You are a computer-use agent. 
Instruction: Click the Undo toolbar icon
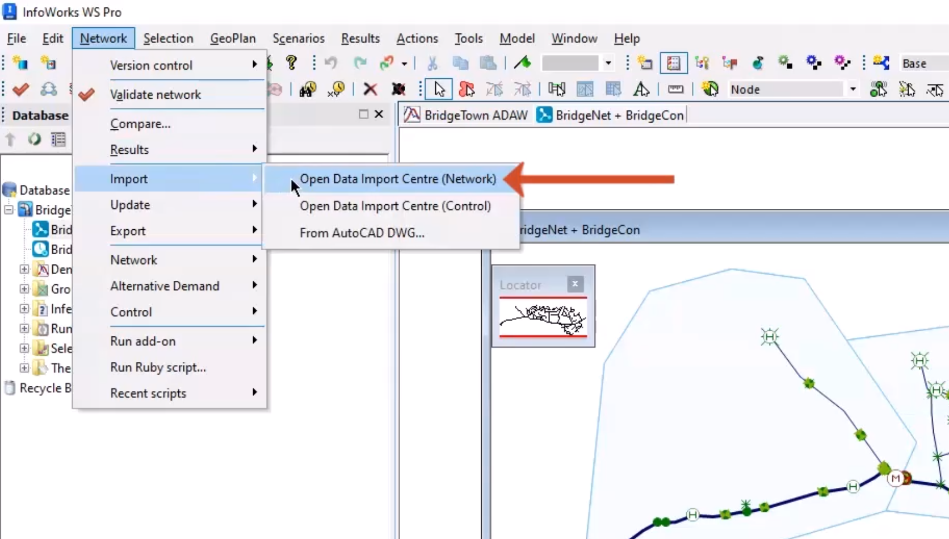pos(331,62)
